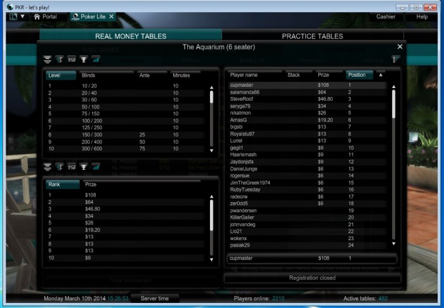Open the Help menu
The width and height of the screenshot is (444, 308).
click(422, 16)
